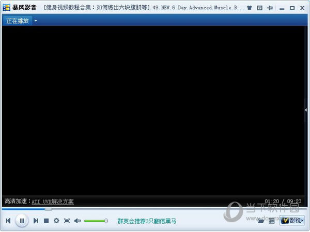
Task: Select the 正在播放 tab
Action: [x=18, y=21]
